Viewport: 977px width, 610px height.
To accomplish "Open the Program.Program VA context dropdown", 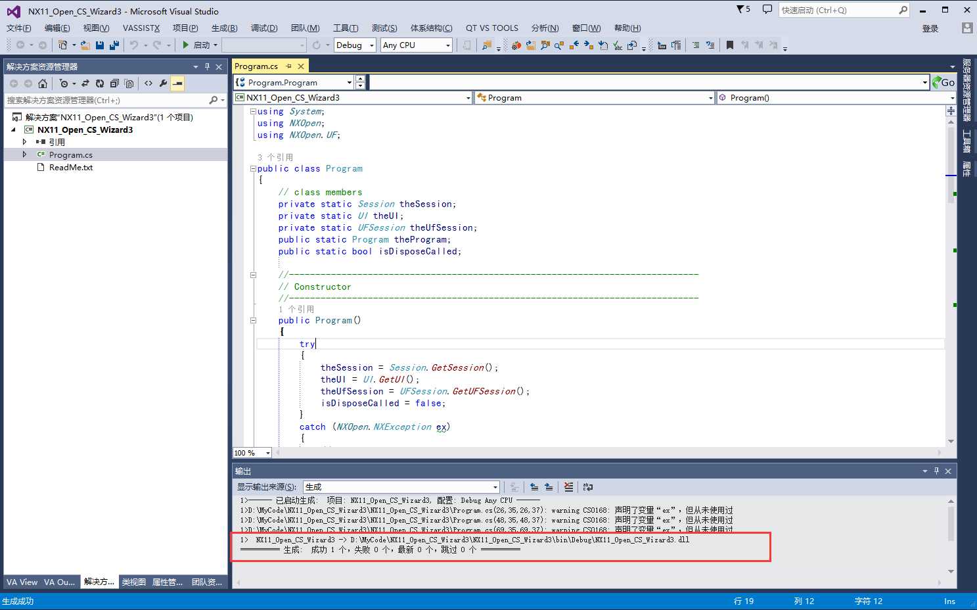I will [350, 82].
